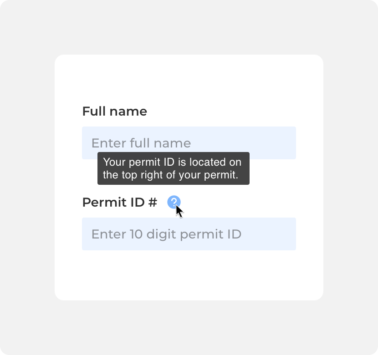
Task: Select the text box under Permit ID #
Action: tap(189, 234)
